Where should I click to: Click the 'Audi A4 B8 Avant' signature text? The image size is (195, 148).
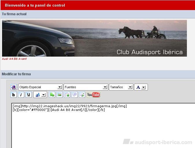pyautogui.click(x=14, y=59)
